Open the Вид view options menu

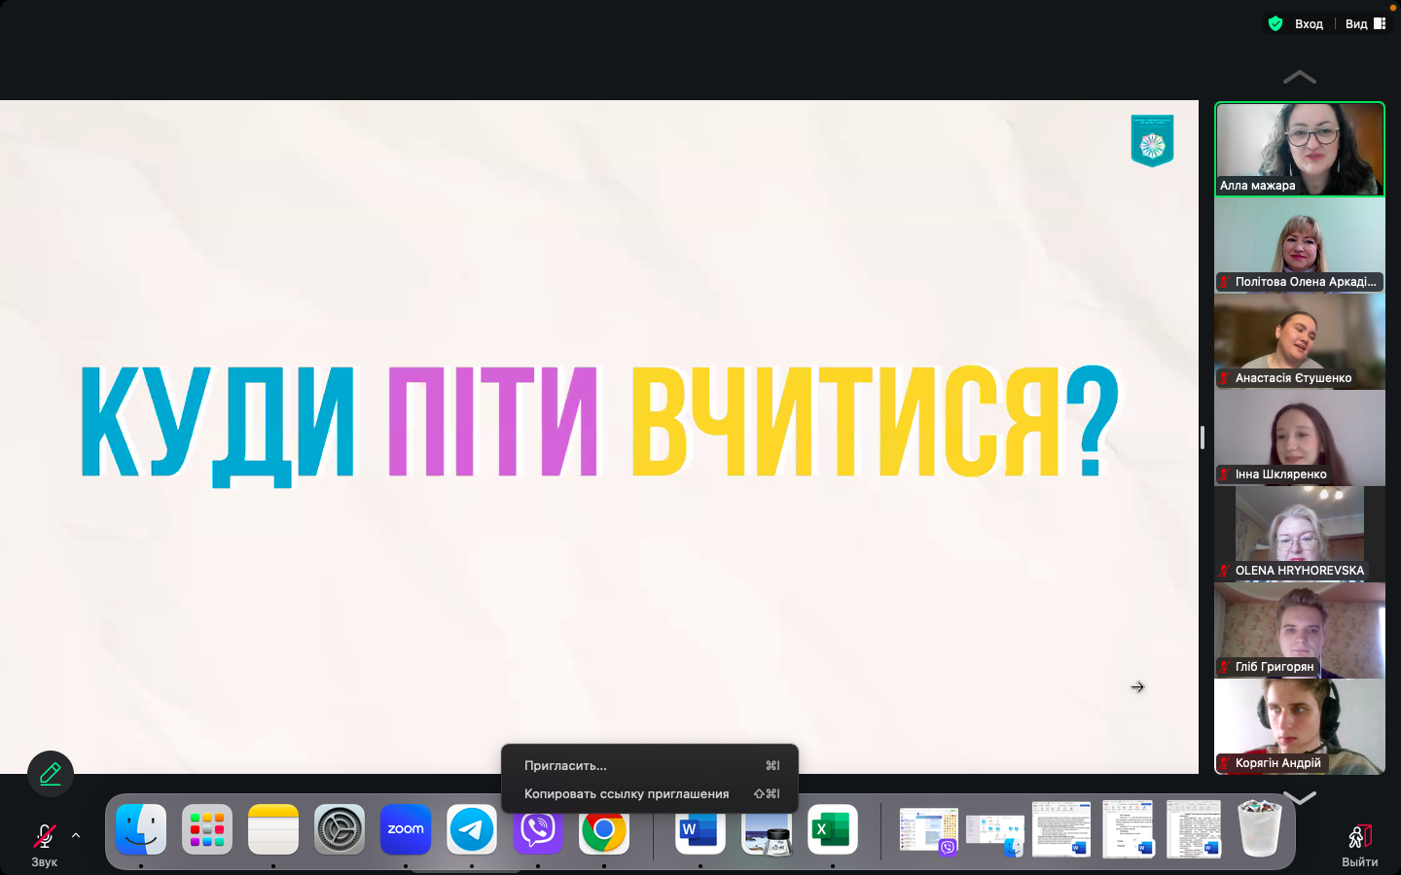click(x=1356, y=23)
